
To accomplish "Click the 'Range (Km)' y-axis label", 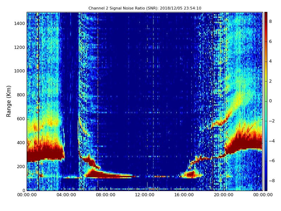I will 8,101.
